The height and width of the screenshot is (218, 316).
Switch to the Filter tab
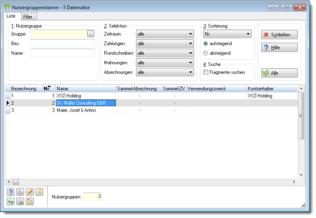pyautogui.click(x=28, y=17)
